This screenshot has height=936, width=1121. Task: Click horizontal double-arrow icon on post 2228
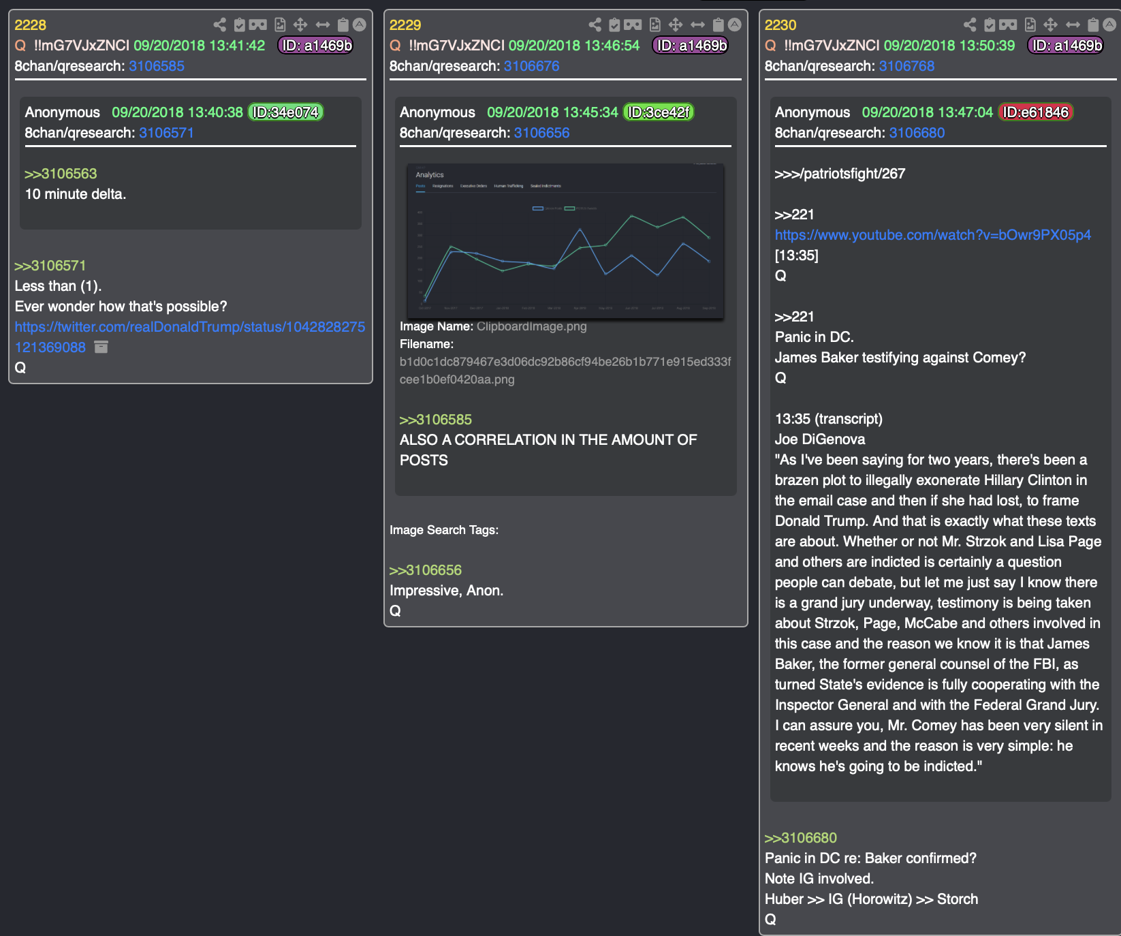(323, 25)
